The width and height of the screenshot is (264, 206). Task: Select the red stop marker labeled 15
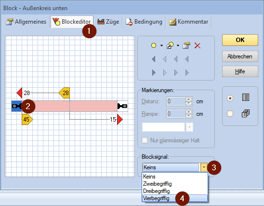pos(120,119)
